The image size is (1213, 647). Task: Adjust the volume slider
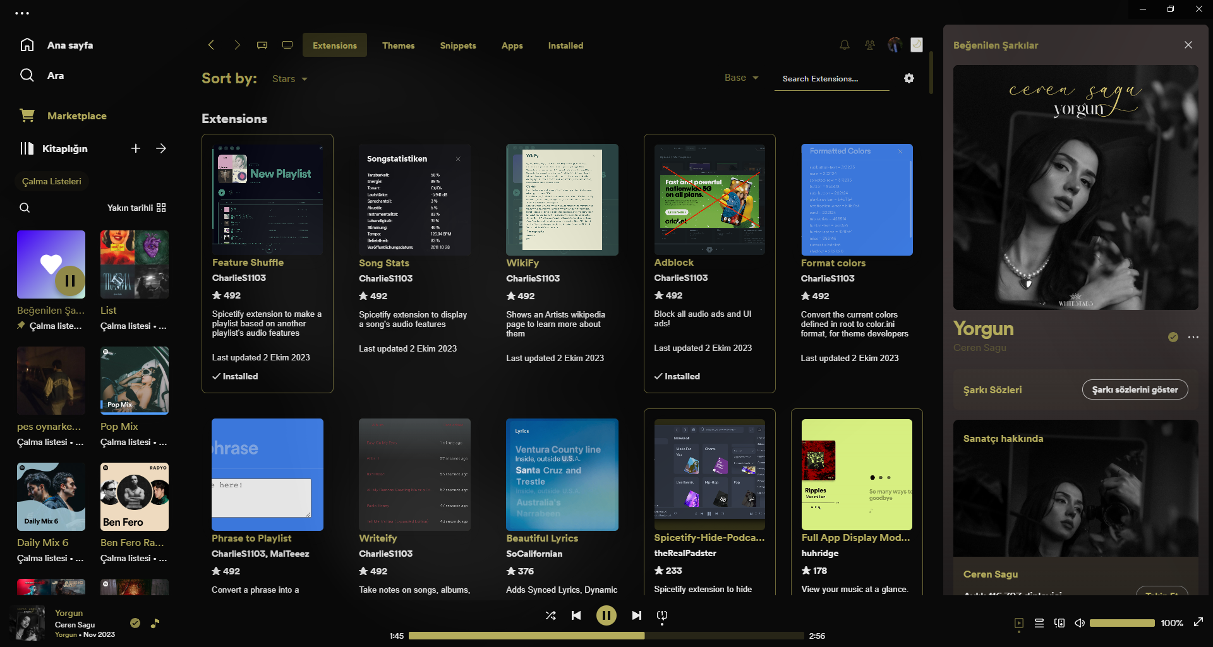1122,623
